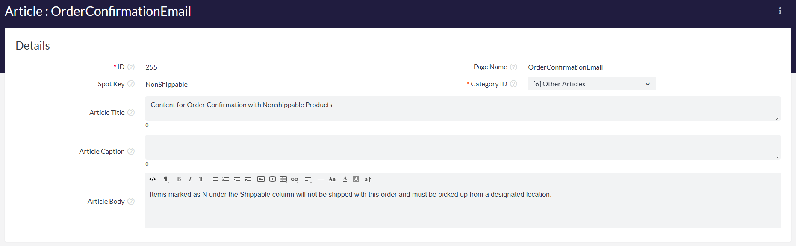The height and width of the screenshot is (246, 796).
Task: Open the insert table dropdown
Action: tap(283, 179)
